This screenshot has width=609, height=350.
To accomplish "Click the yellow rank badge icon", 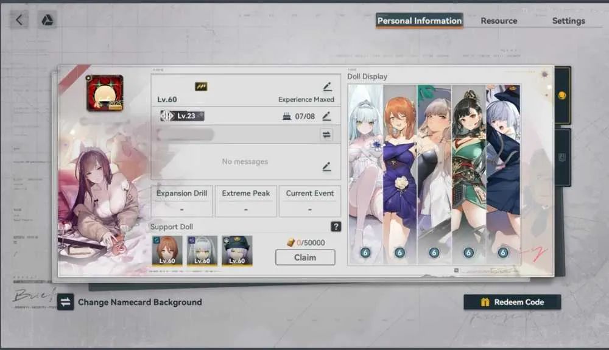I will click(201, 86).
